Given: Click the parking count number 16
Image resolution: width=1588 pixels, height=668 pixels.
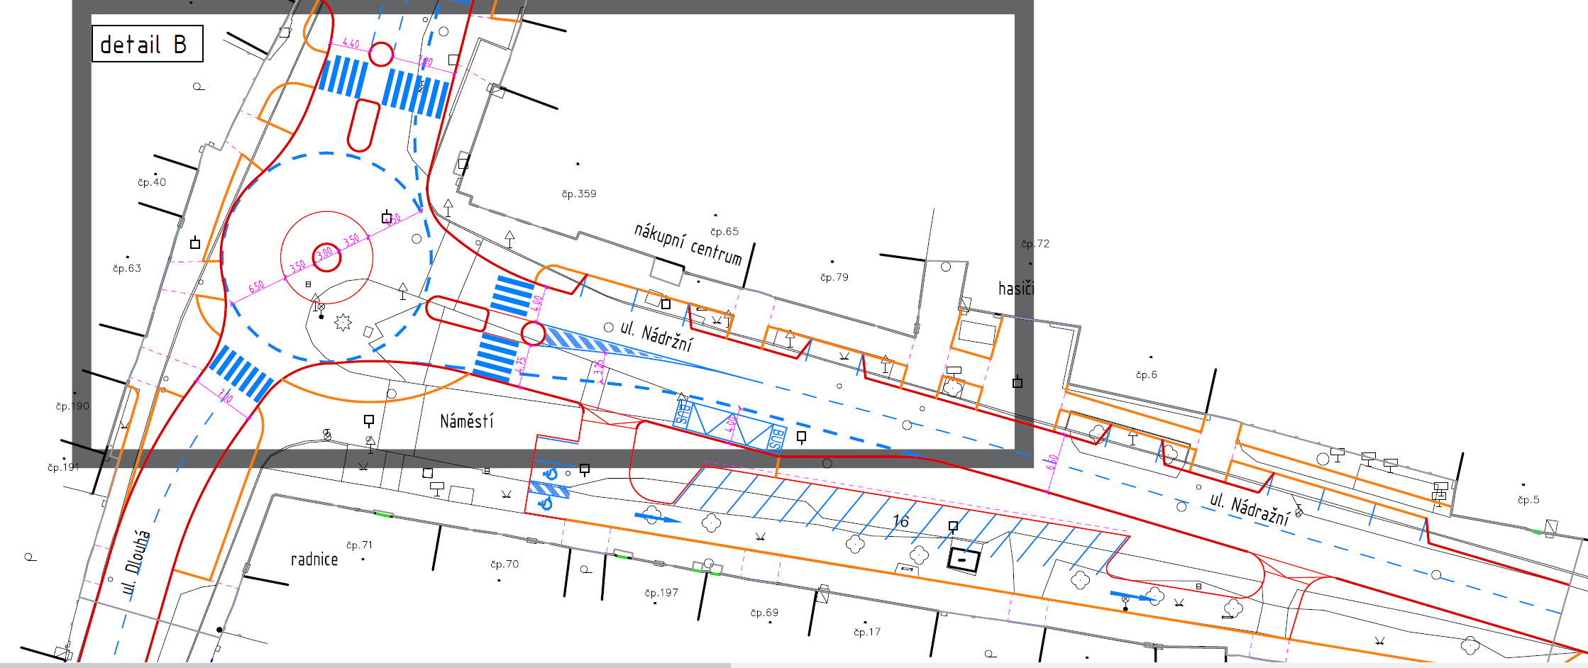Looking at the screenshot, I should [900, 521].
